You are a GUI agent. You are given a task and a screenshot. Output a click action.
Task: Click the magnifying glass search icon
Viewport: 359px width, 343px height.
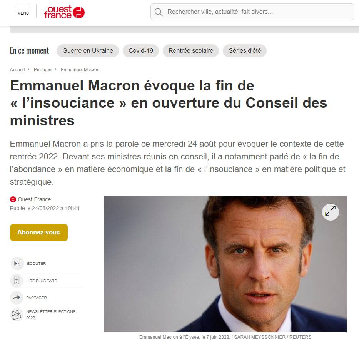point(159,12)
